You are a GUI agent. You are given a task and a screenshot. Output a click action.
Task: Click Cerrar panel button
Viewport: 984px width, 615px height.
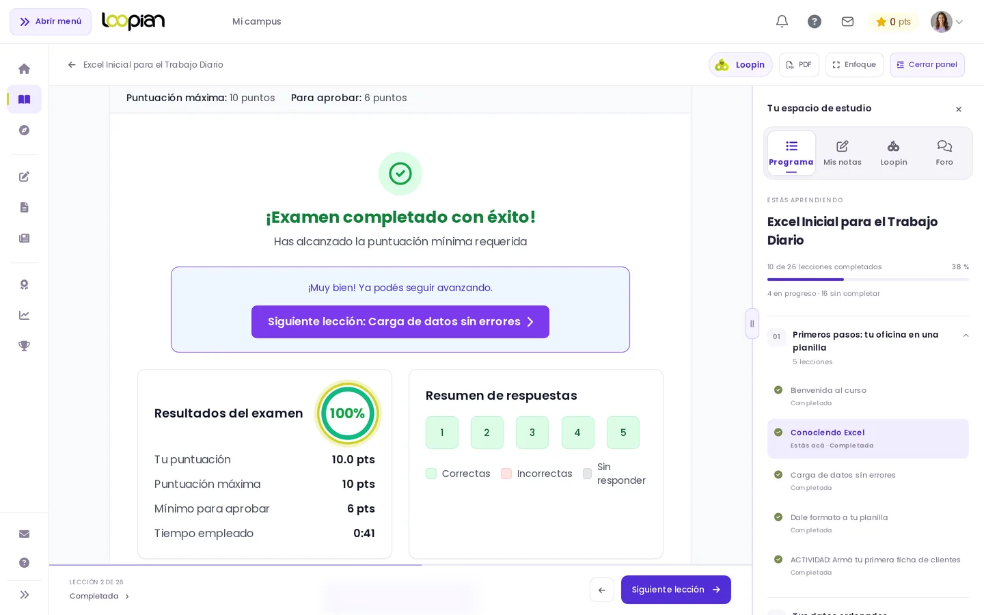[927, 65]
